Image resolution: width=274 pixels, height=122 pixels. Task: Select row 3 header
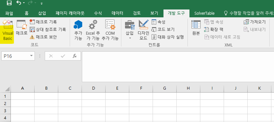click(5, 111)
